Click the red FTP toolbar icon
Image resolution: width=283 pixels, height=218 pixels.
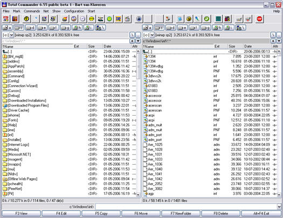coord(6,19)
